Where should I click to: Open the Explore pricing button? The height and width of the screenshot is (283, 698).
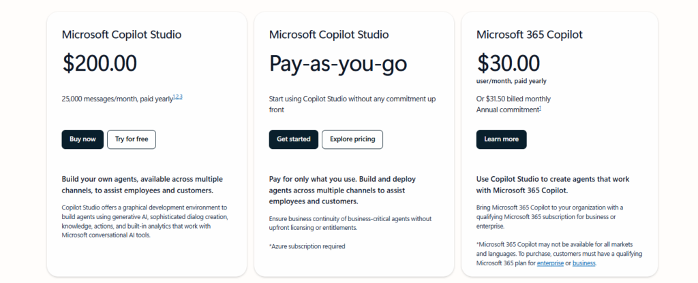(x=352, y=139)
